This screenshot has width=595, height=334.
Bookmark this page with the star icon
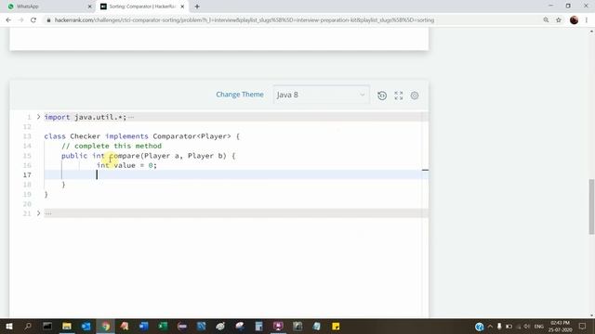559,20
